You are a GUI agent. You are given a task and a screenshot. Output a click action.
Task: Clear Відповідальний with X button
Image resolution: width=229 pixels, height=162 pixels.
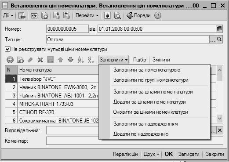click(220, 130)
